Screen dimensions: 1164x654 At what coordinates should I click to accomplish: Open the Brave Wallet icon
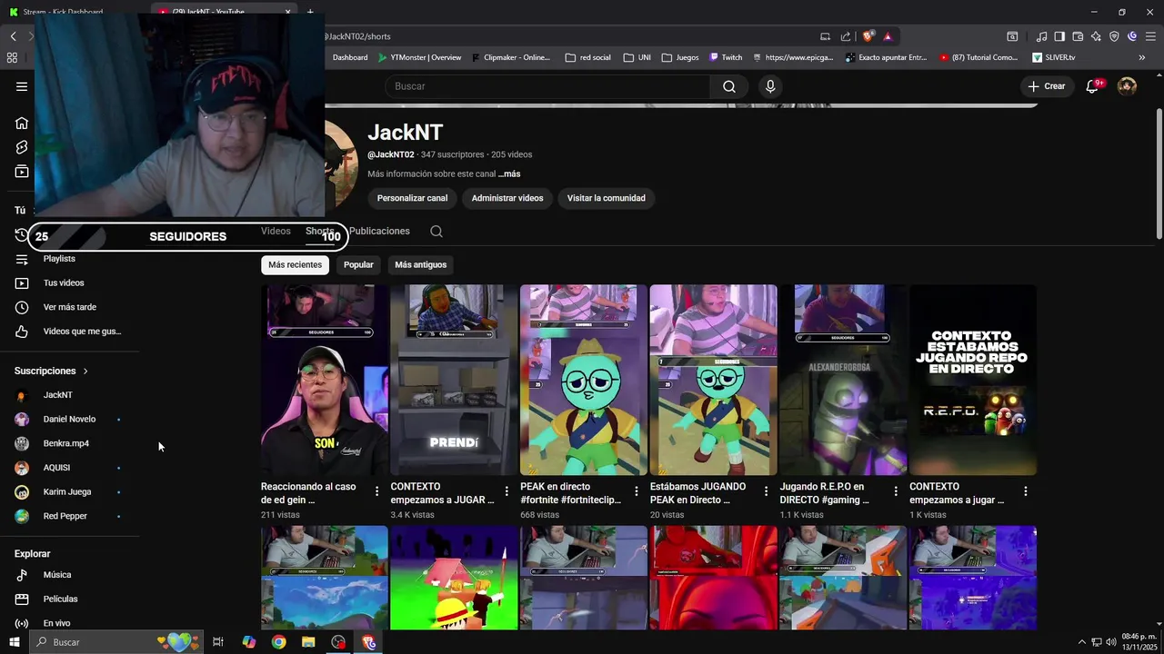[x=1078, y=36]
